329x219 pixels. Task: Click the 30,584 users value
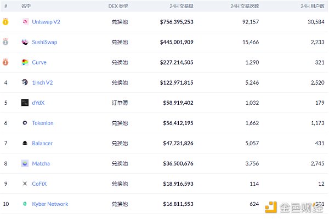point(316,22)
